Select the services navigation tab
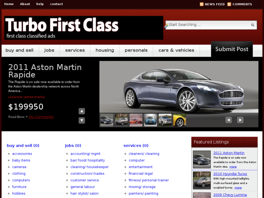 75,50
